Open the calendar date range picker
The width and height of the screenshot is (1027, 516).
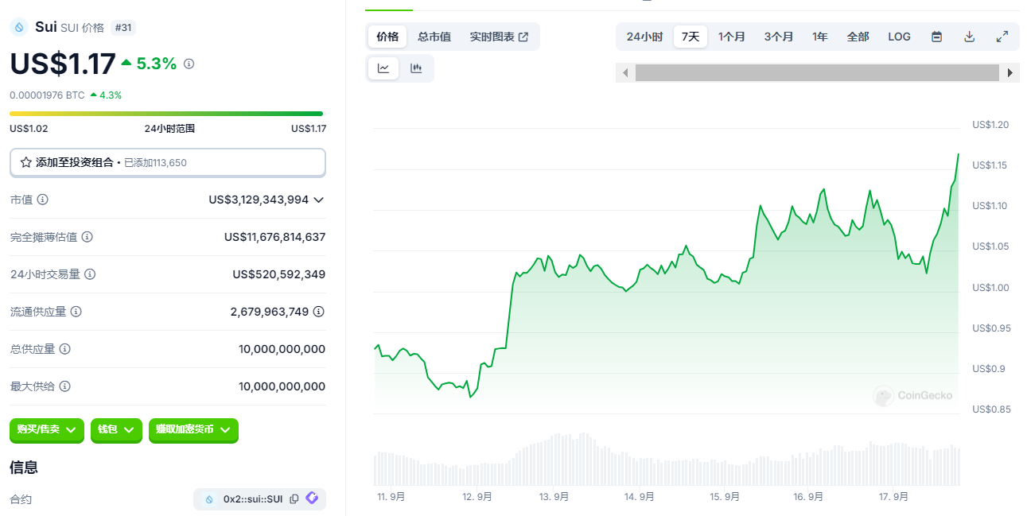point(936,37)
